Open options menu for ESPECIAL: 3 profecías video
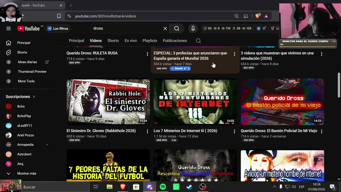This screenshot has height=192, width=341. point(234,54)
